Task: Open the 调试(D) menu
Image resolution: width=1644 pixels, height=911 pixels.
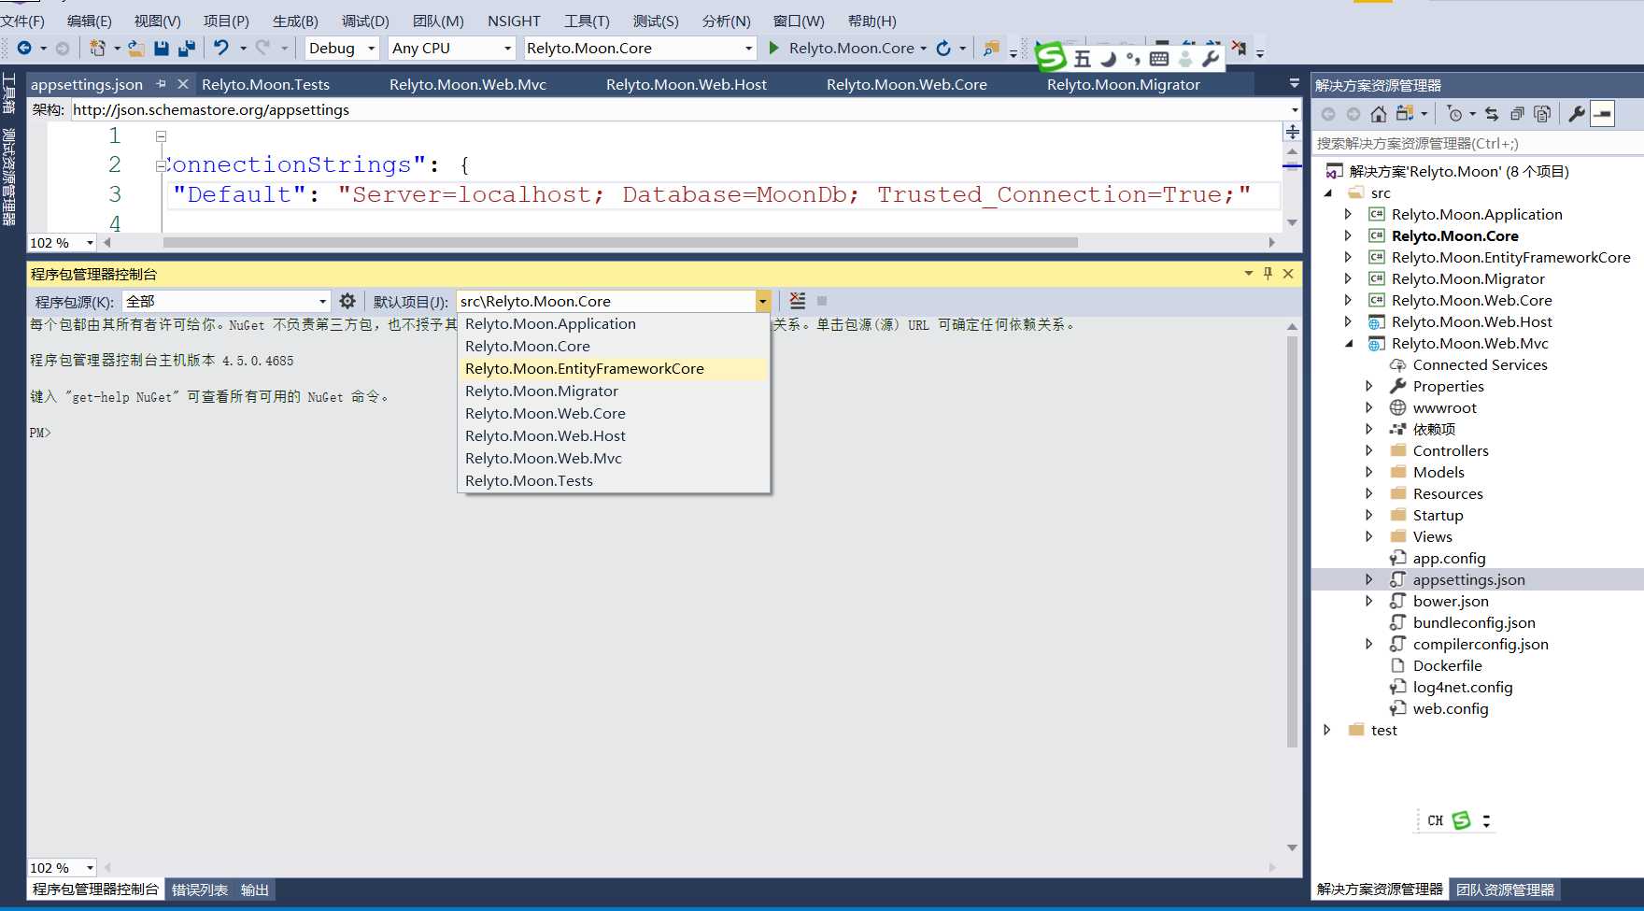Action: point(365,21)
